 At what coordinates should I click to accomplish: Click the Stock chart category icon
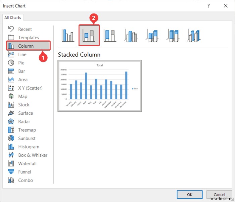click(11, 105)
